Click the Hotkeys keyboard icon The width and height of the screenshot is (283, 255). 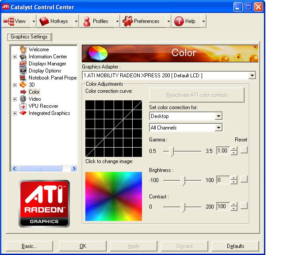pos(44,21)
